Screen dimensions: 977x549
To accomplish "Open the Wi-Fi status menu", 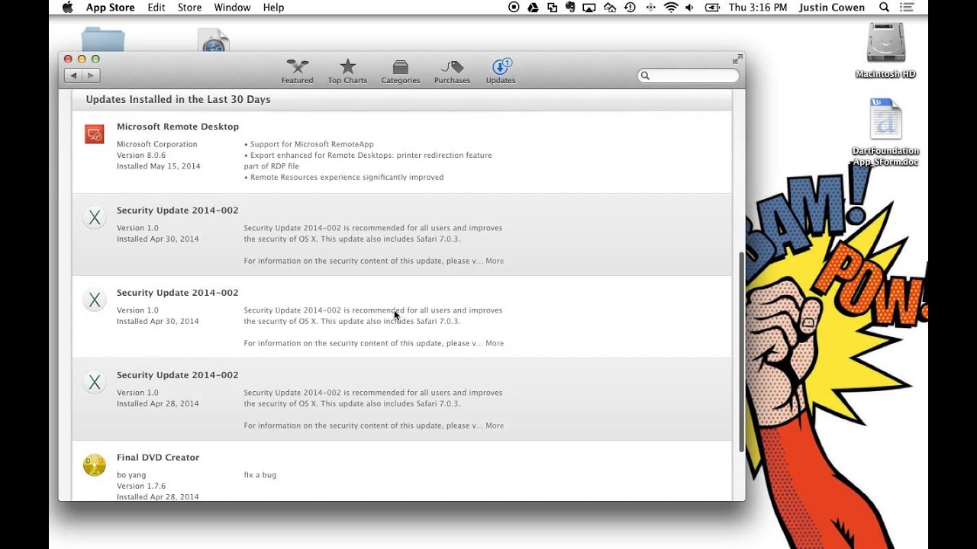I will click(671, 8).
